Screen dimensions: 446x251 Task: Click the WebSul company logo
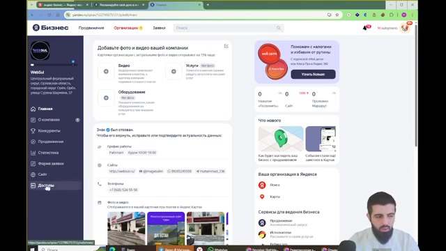click(40, 51)
